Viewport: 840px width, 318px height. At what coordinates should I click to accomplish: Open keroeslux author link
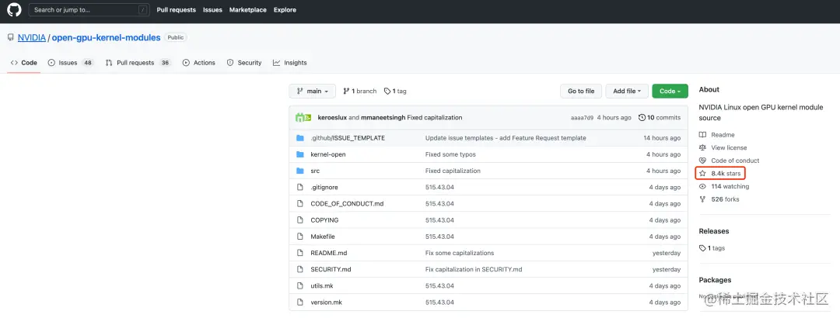point(333,118)
